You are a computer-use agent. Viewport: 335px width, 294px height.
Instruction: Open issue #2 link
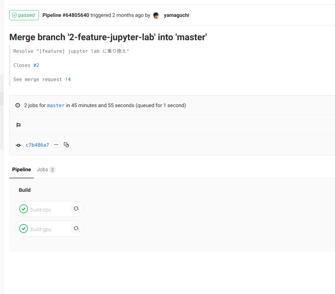coord(36,65)
